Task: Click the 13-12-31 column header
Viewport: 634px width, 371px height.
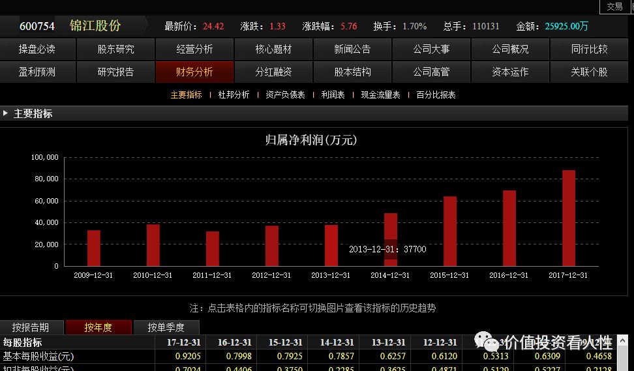Action: (x=388, y=343)
